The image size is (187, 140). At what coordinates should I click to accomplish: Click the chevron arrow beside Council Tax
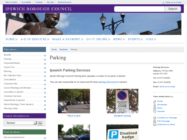pyautogui.click(x=45, y=68)
